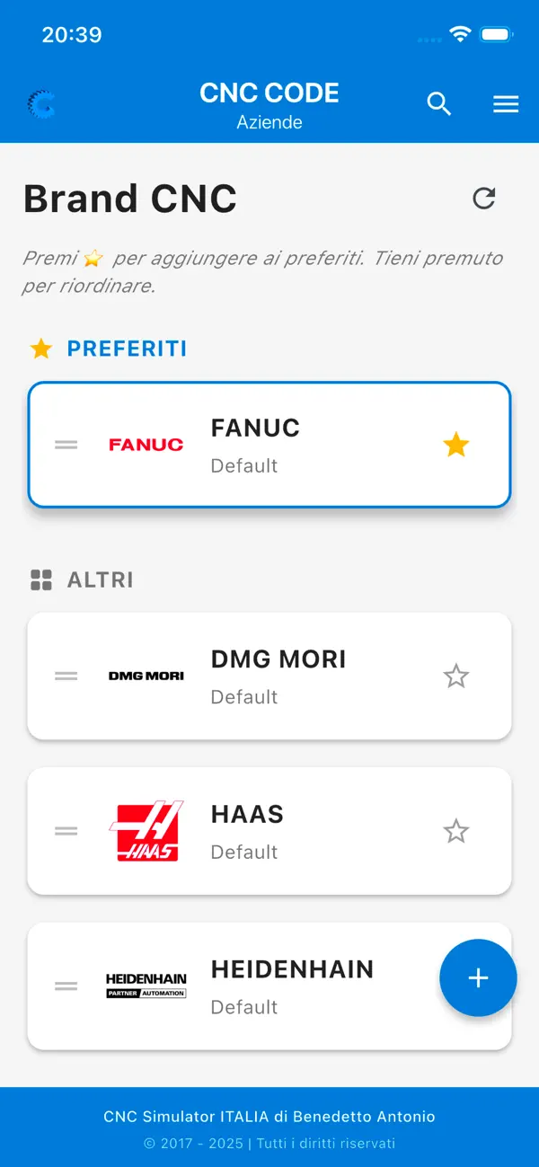
Task: Tap the floating plus button to add a brand
Action: [478, 978]
